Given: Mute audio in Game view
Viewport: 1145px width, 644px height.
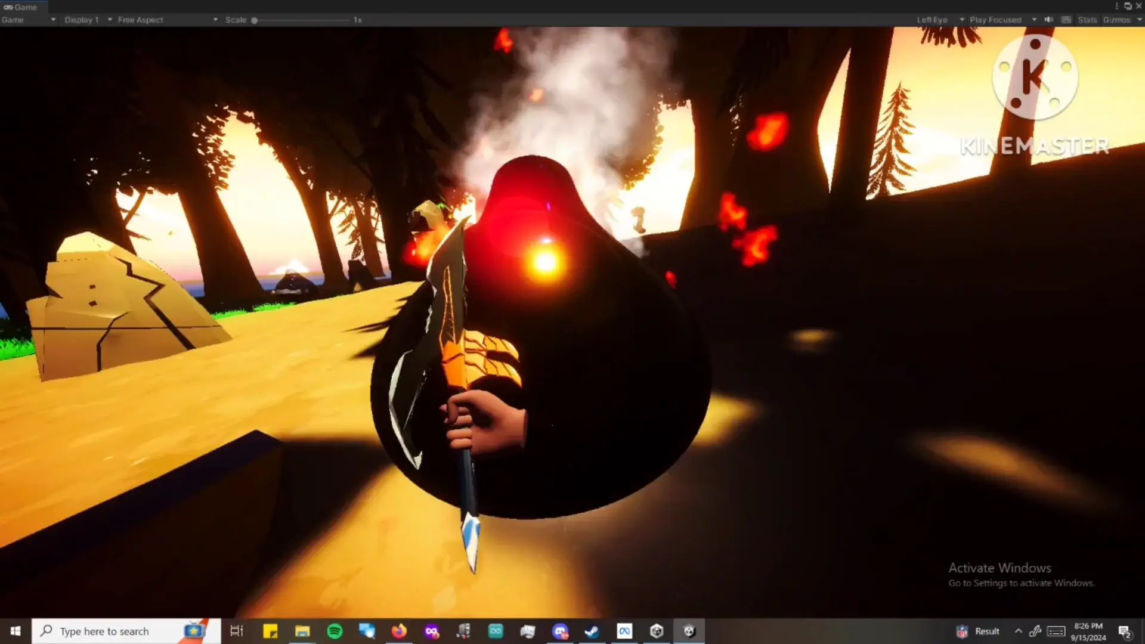Looking at the screenshot, I should pos(1049,20).
